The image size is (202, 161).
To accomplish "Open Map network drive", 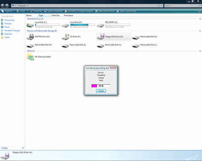I will [x=105, y=11].
